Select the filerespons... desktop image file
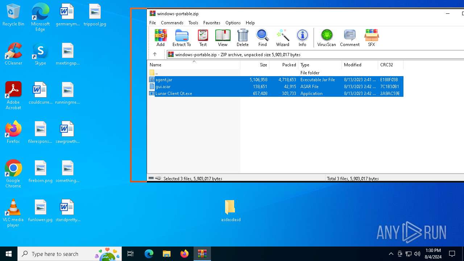The width and height of the screenshot is (464, 261). point(40,132)
